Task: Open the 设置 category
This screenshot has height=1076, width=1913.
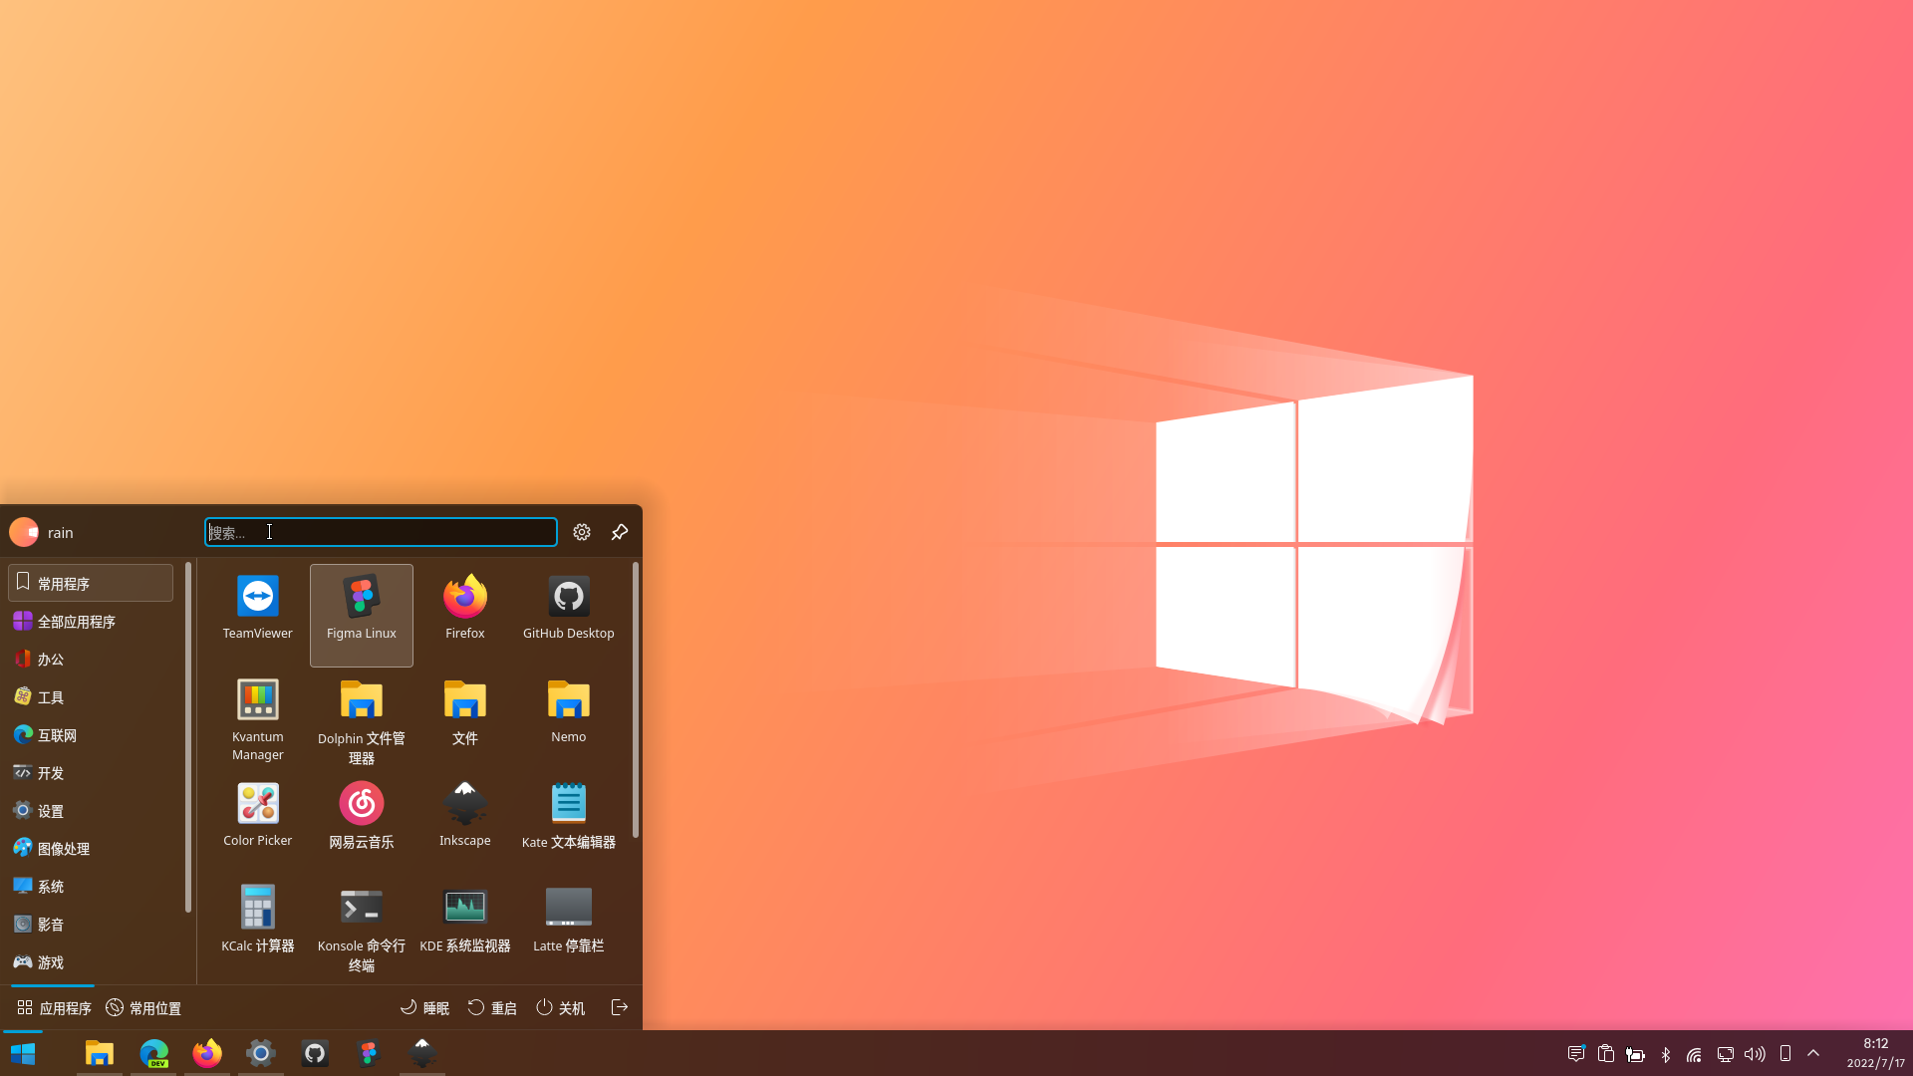Action: pyautogui.click(x=91, y=810)
